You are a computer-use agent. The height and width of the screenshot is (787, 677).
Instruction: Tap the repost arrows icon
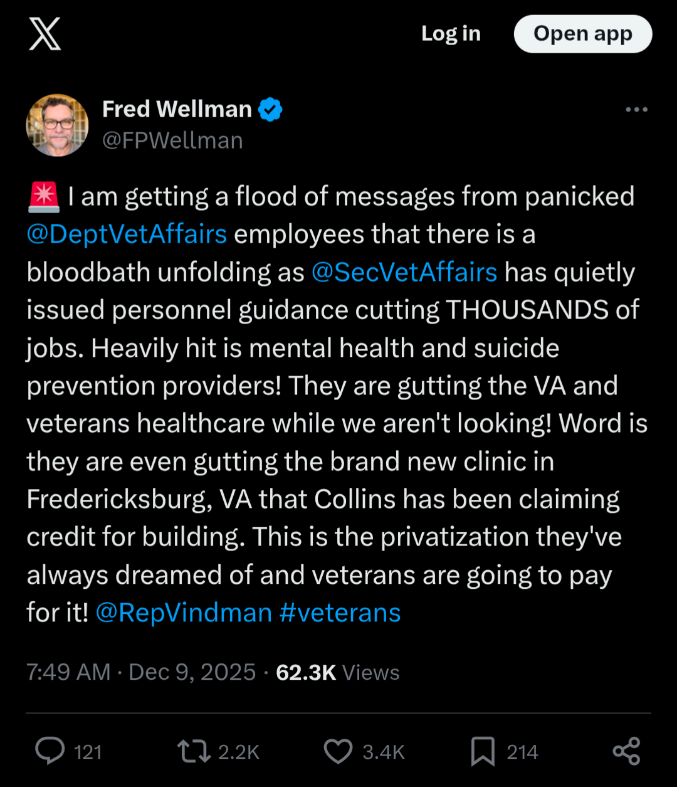194,751
